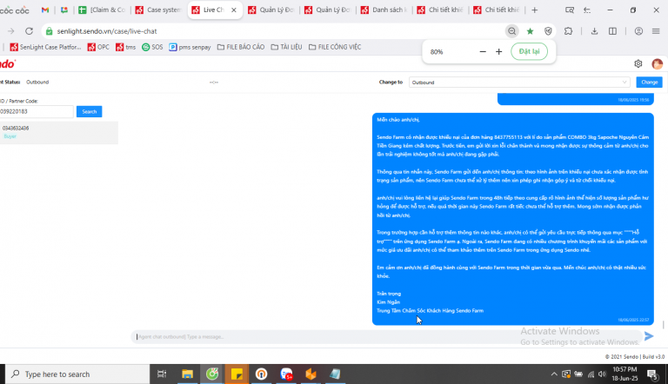Open the Gmail pinned tab

pos(45,10)
